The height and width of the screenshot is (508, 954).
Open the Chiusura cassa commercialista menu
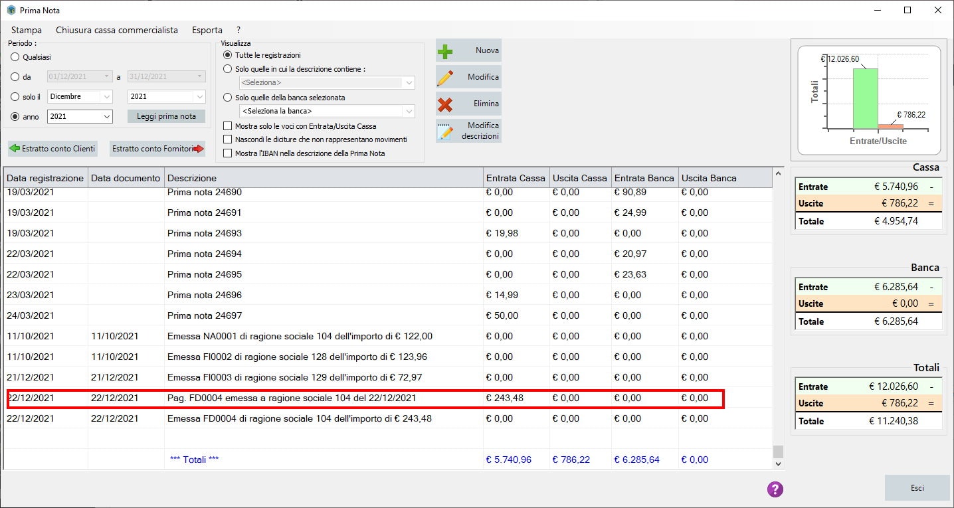117,30
